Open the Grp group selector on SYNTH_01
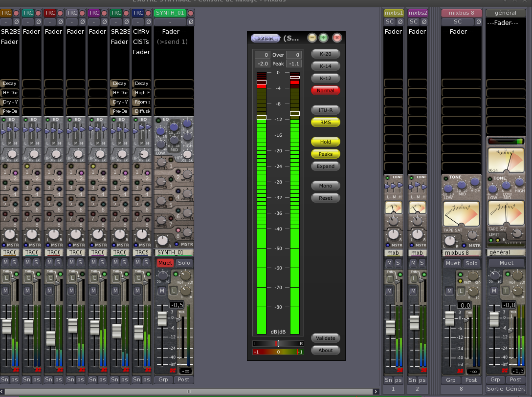Screen dimensions: 532x397 [163, 379]
